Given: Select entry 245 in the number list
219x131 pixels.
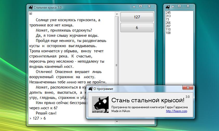Looking at the screenshot, I should 168,13.
